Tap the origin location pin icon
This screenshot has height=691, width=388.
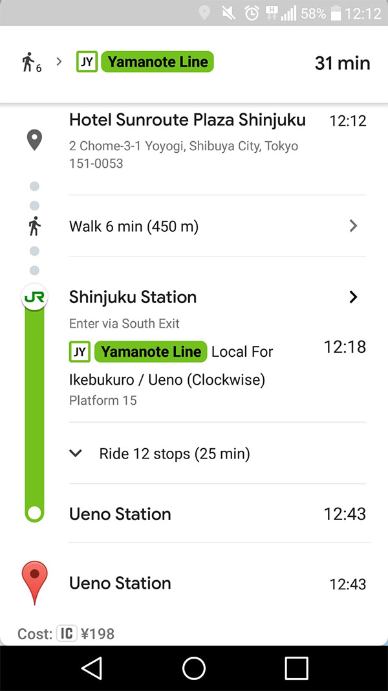(x=34, y=140)
